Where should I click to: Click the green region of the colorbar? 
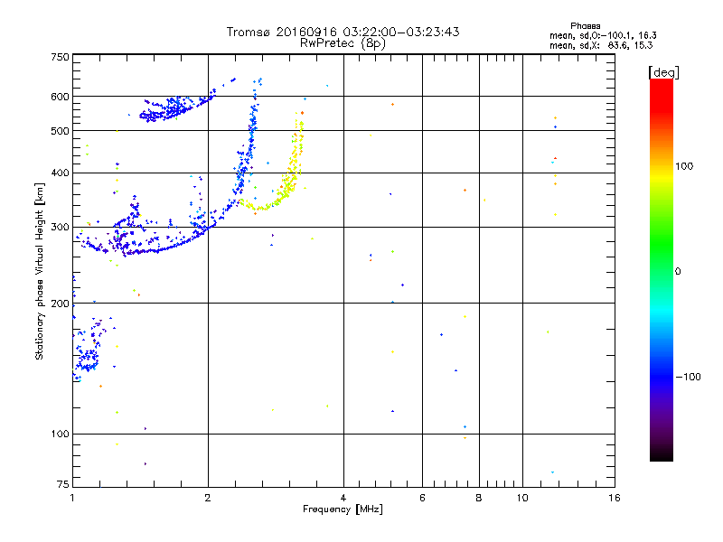click(x=662, y=244)
